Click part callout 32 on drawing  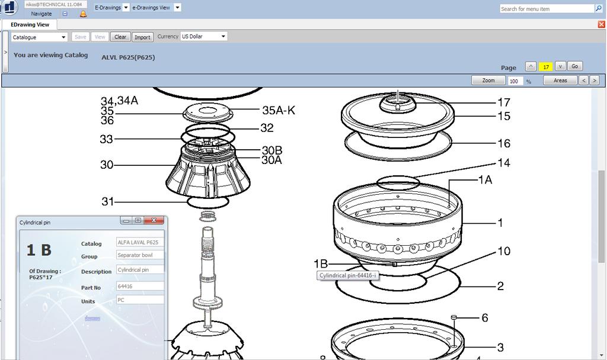click(267, 128)
